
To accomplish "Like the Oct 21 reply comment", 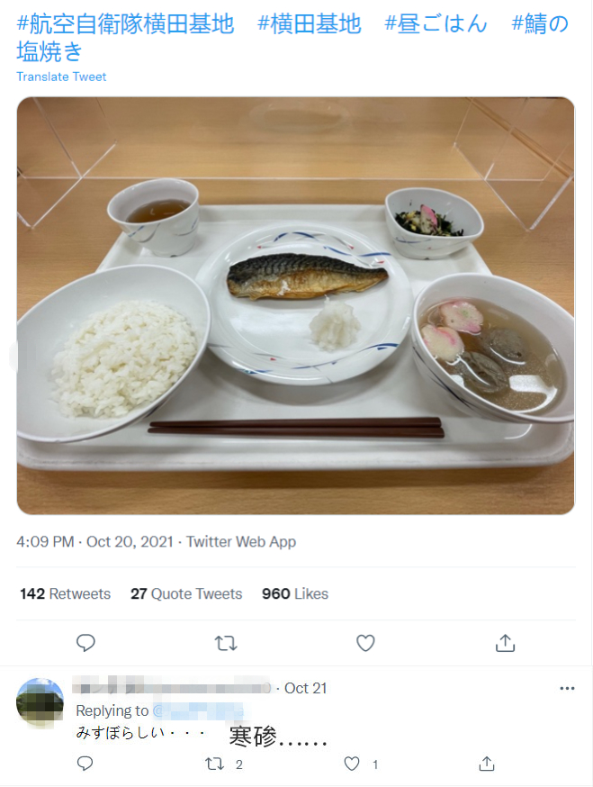I will 353,764.
